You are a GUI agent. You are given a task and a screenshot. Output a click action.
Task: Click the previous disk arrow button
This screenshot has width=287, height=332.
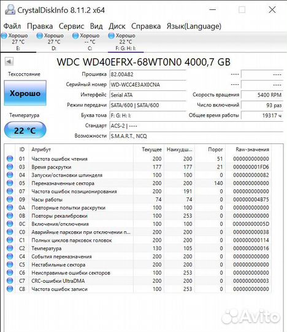tap(9, 61)
